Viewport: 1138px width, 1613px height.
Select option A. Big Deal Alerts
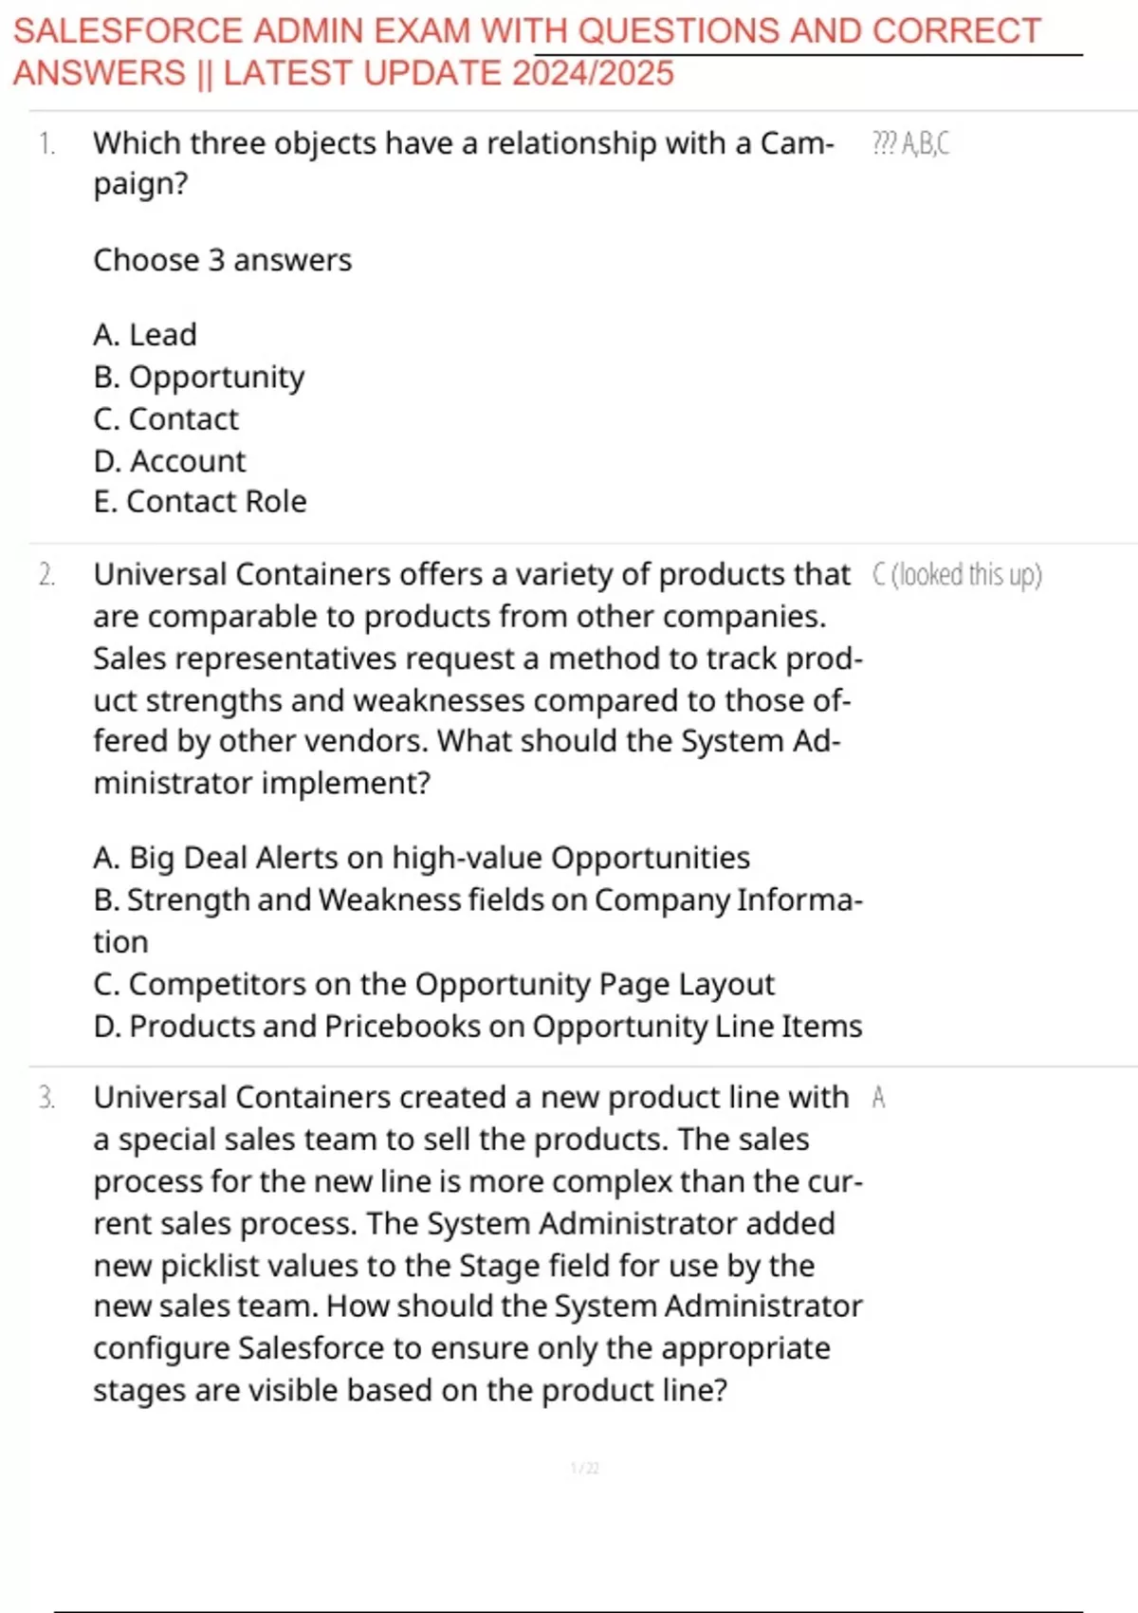421,858
